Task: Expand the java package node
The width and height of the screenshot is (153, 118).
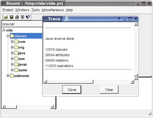Action: [x=12, y=53]
